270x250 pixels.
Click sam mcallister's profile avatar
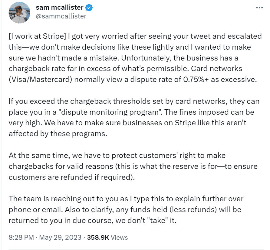19,13
